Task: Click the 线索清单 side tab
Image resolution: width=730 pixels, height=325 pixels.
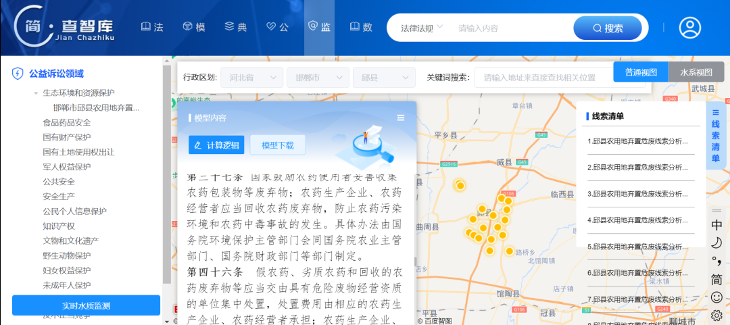Action: point(716,135)
